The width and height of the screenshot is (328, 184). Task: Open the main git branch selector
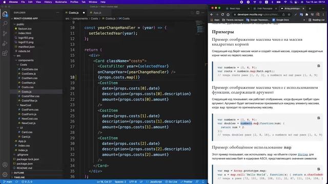coord(8,182)
